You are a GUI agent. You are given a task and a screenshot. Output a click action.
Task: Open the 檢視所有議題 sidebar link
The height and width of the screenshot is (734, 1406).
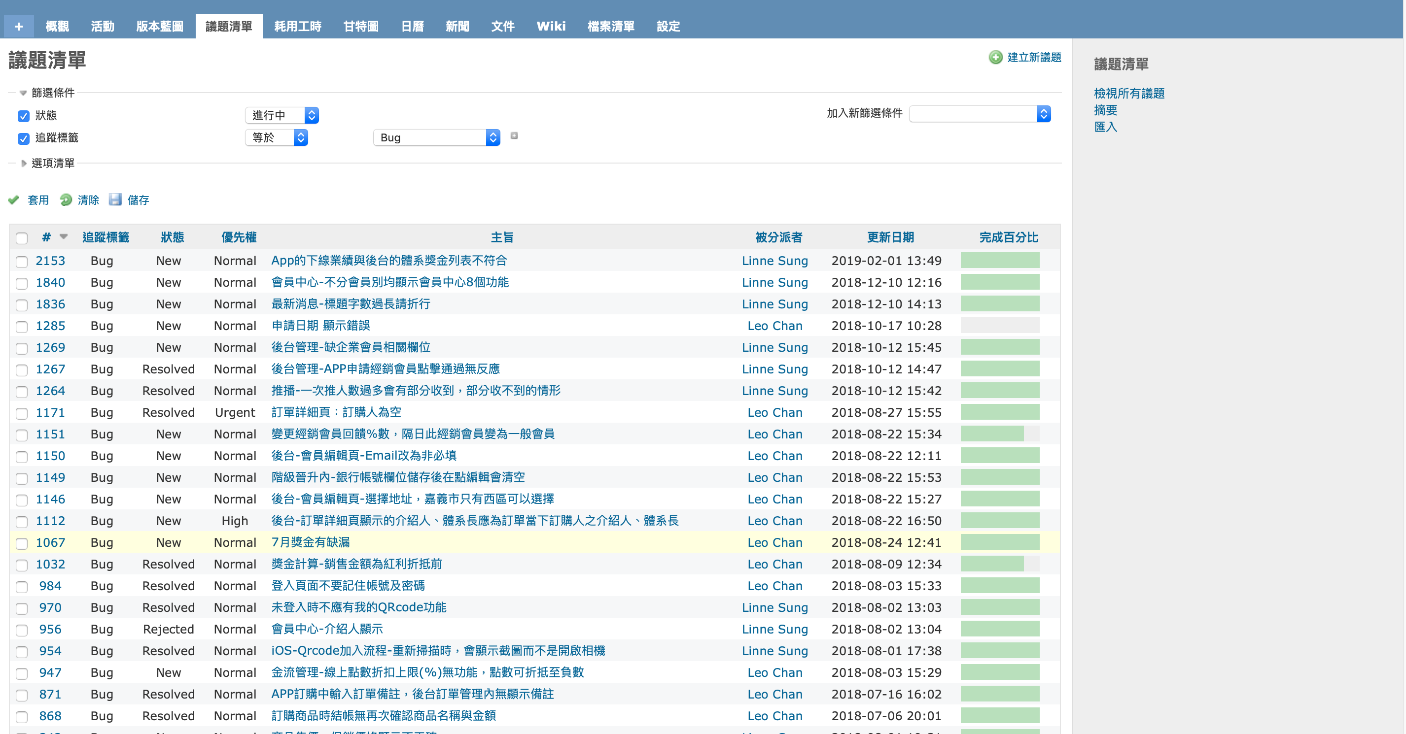[x=1129, y=93]
